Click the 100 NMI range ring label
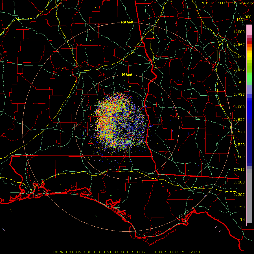The height and width of the screenshot is (254, 254). pos(127,22)
